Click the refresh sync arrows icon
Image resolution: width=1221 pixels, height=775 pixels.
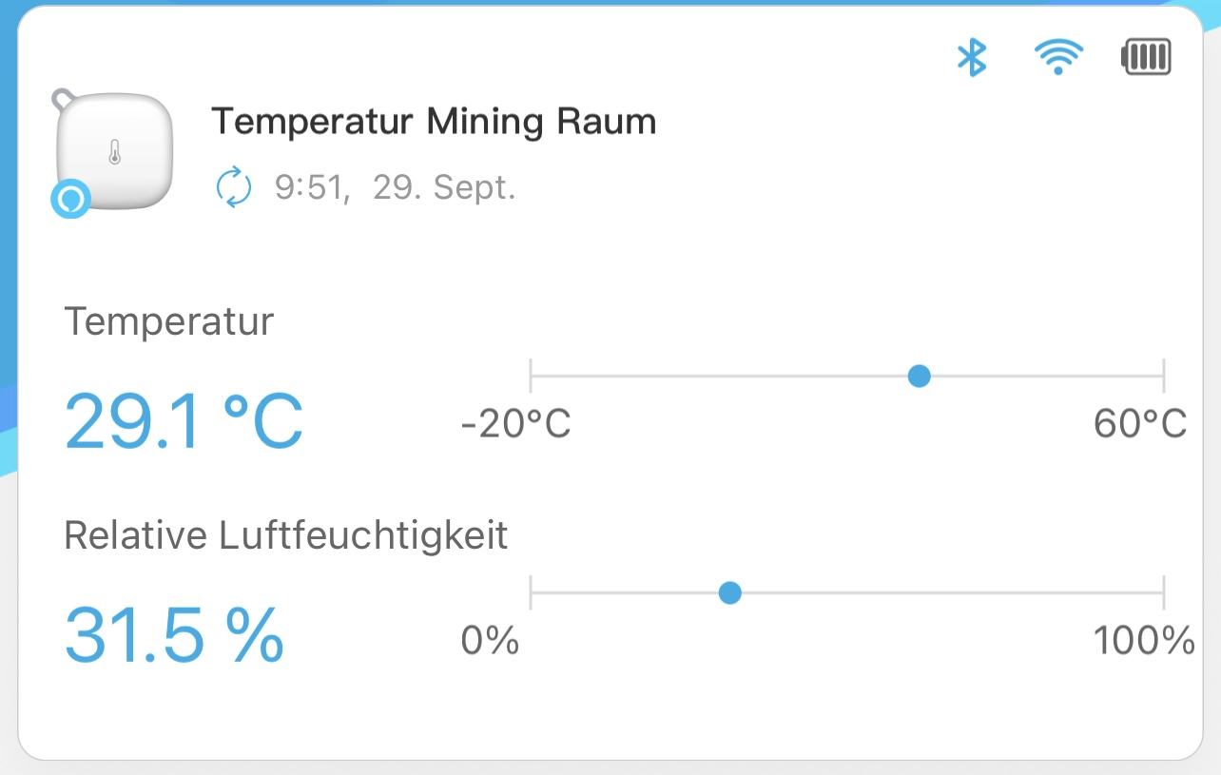point(234,187)
